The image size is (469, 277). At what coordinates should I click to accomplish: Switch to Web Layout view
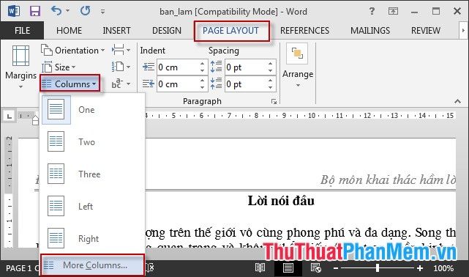pos(316,267)
